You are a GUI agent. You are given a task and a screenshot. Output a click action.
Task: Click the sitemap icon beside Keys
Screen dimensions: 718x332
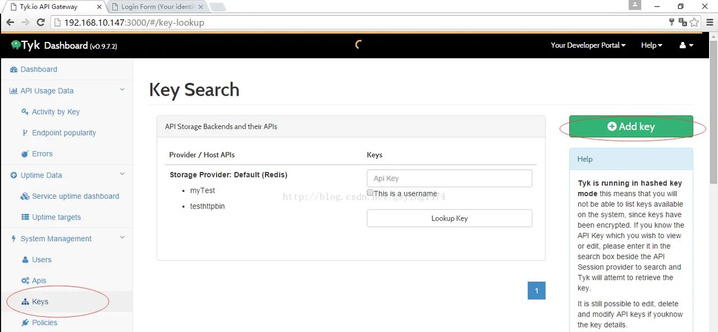tap(25, 302)
